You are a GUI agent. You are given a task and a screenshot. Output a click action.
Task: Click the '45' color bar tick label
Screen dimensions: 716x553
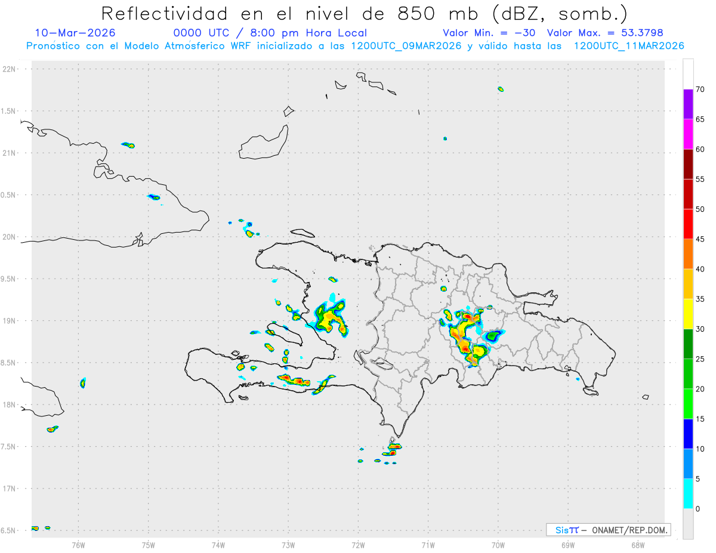coord(700,239)
